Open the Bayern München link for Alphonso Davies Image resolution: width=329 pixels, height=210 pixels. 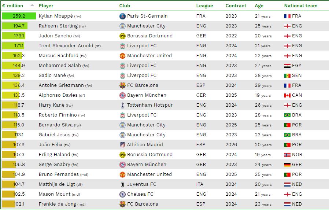click(147, 95)
